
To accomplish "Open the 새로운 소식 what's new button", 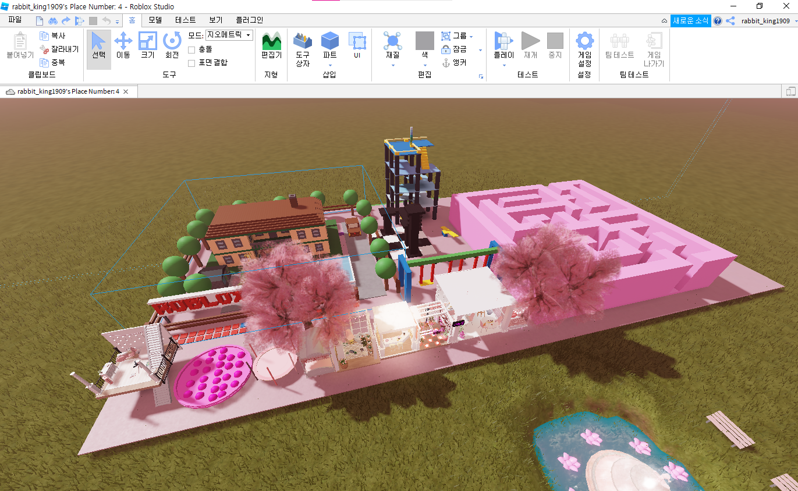I will click(690, 20).
